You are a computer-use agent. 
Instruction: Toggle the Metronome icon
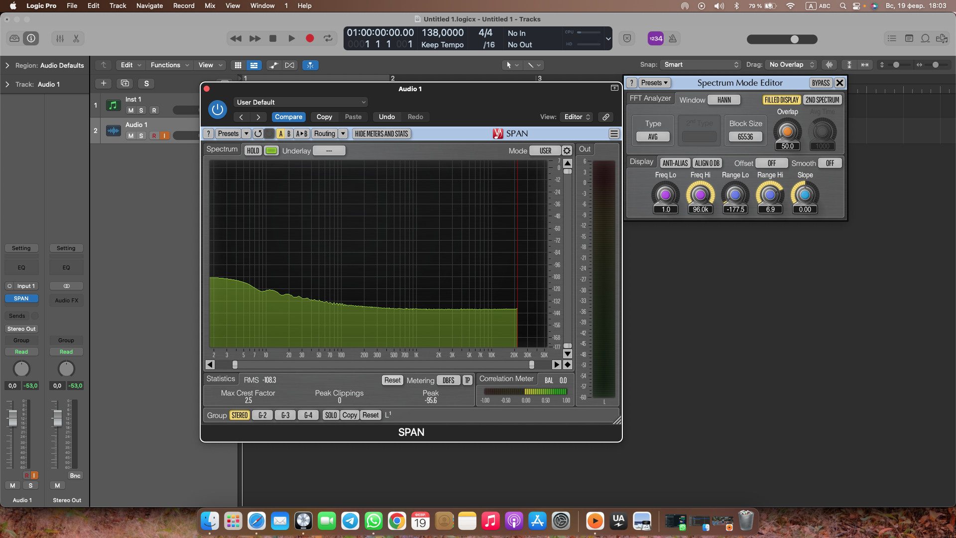pos(673,38)
